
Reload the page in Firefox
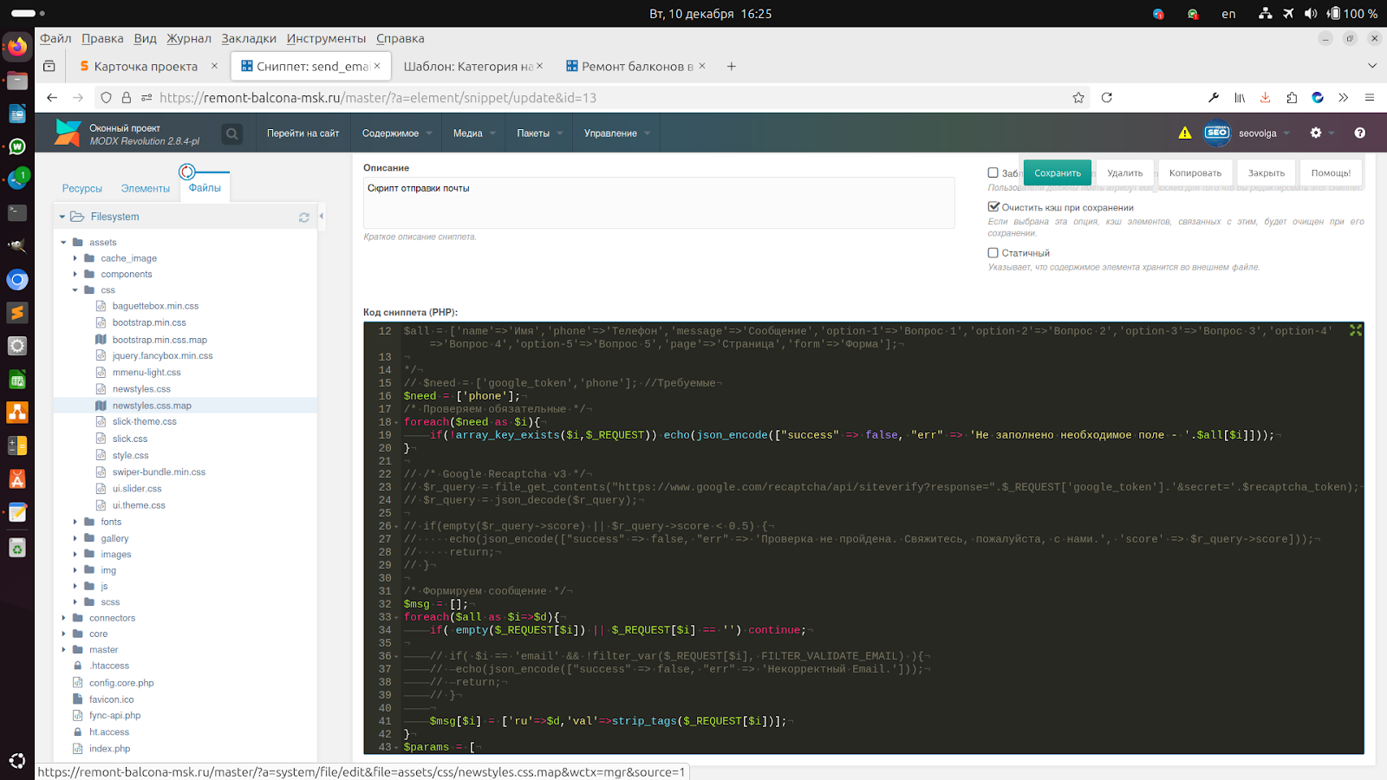[1107, 98]
